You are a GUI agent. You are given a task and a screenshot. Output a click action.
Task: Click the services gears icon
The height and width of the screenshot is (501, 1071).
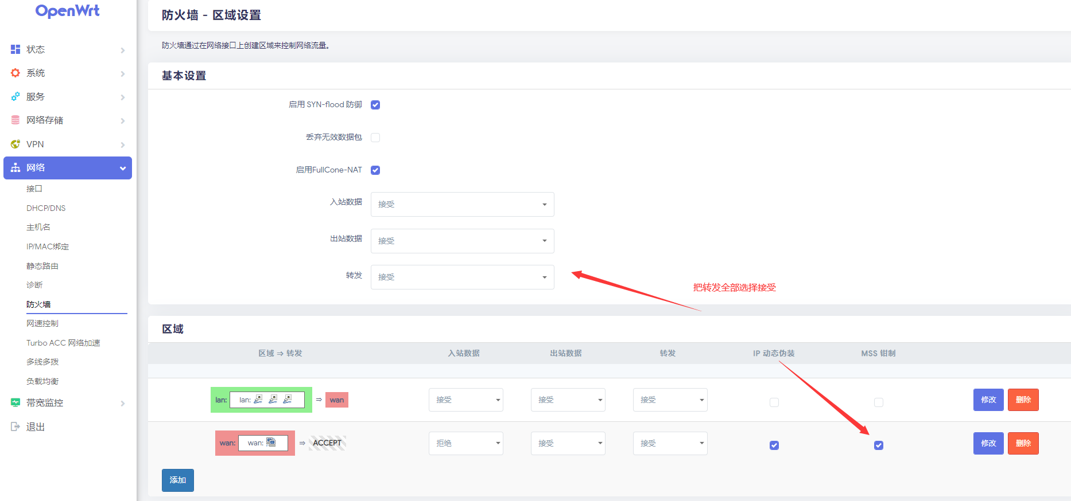(x=15, y=96)
